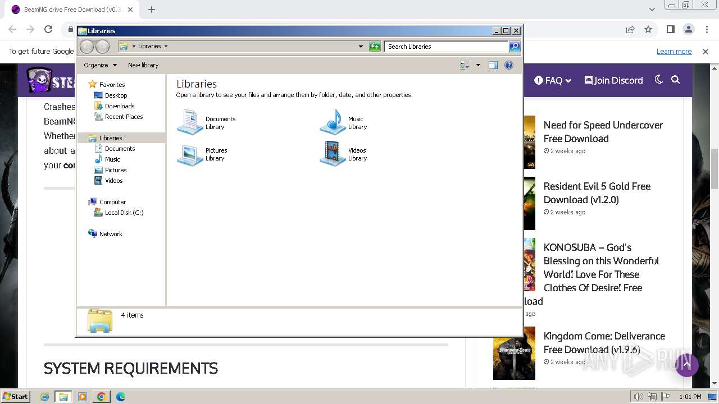This screenshot has height=404, width=719.
Task: Click Chrome's back arrow
Action: pos(13,29)
